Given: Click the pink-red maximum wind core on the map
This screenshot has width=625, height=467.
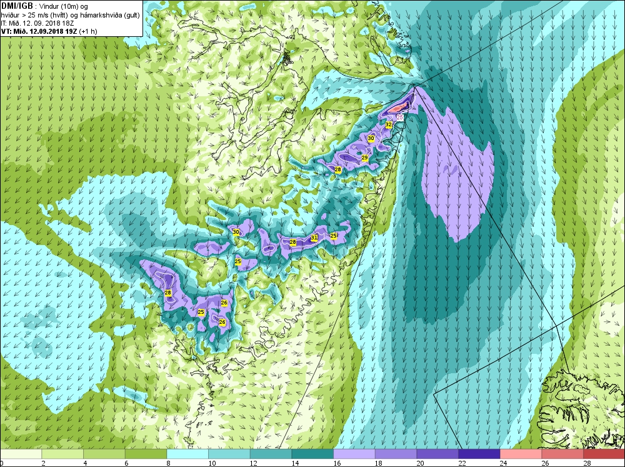Looking at the screenshot, I should coord(399,107).
